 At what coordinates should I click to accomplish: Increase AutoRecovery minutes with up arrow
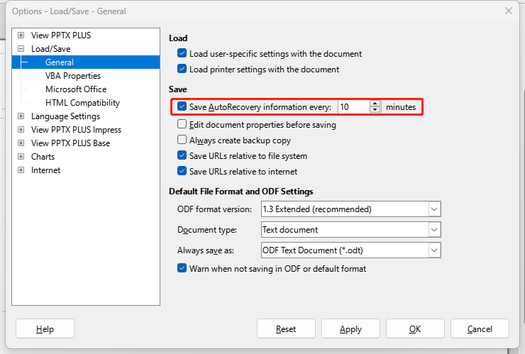coord(375,104)
